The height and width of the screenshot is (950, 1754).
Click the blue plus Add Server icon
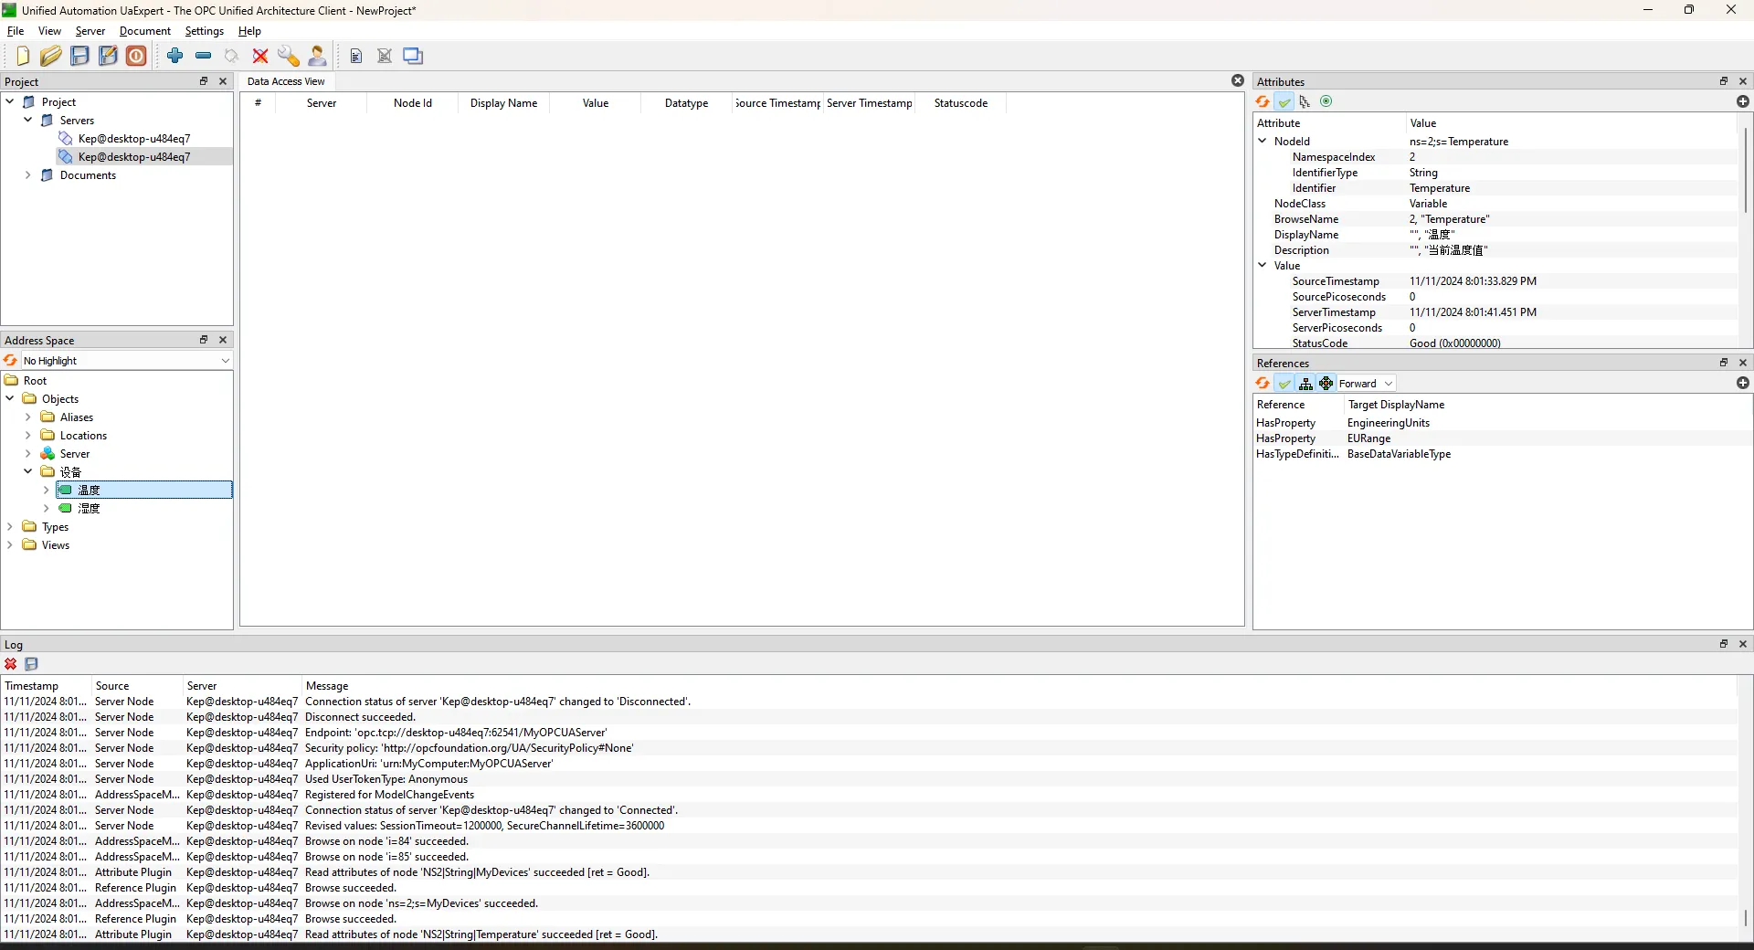[175, 57]
